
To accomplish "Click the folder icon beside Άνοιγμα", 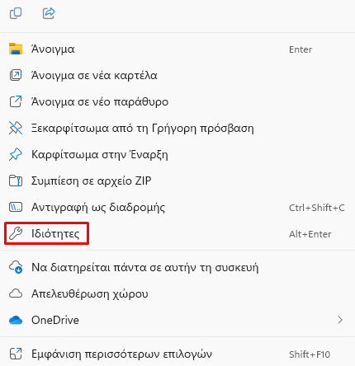I will pos(16,49).
